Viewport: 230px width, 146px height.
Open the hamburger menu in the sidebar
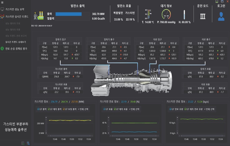pyautogui.click(x=2, y=3)
